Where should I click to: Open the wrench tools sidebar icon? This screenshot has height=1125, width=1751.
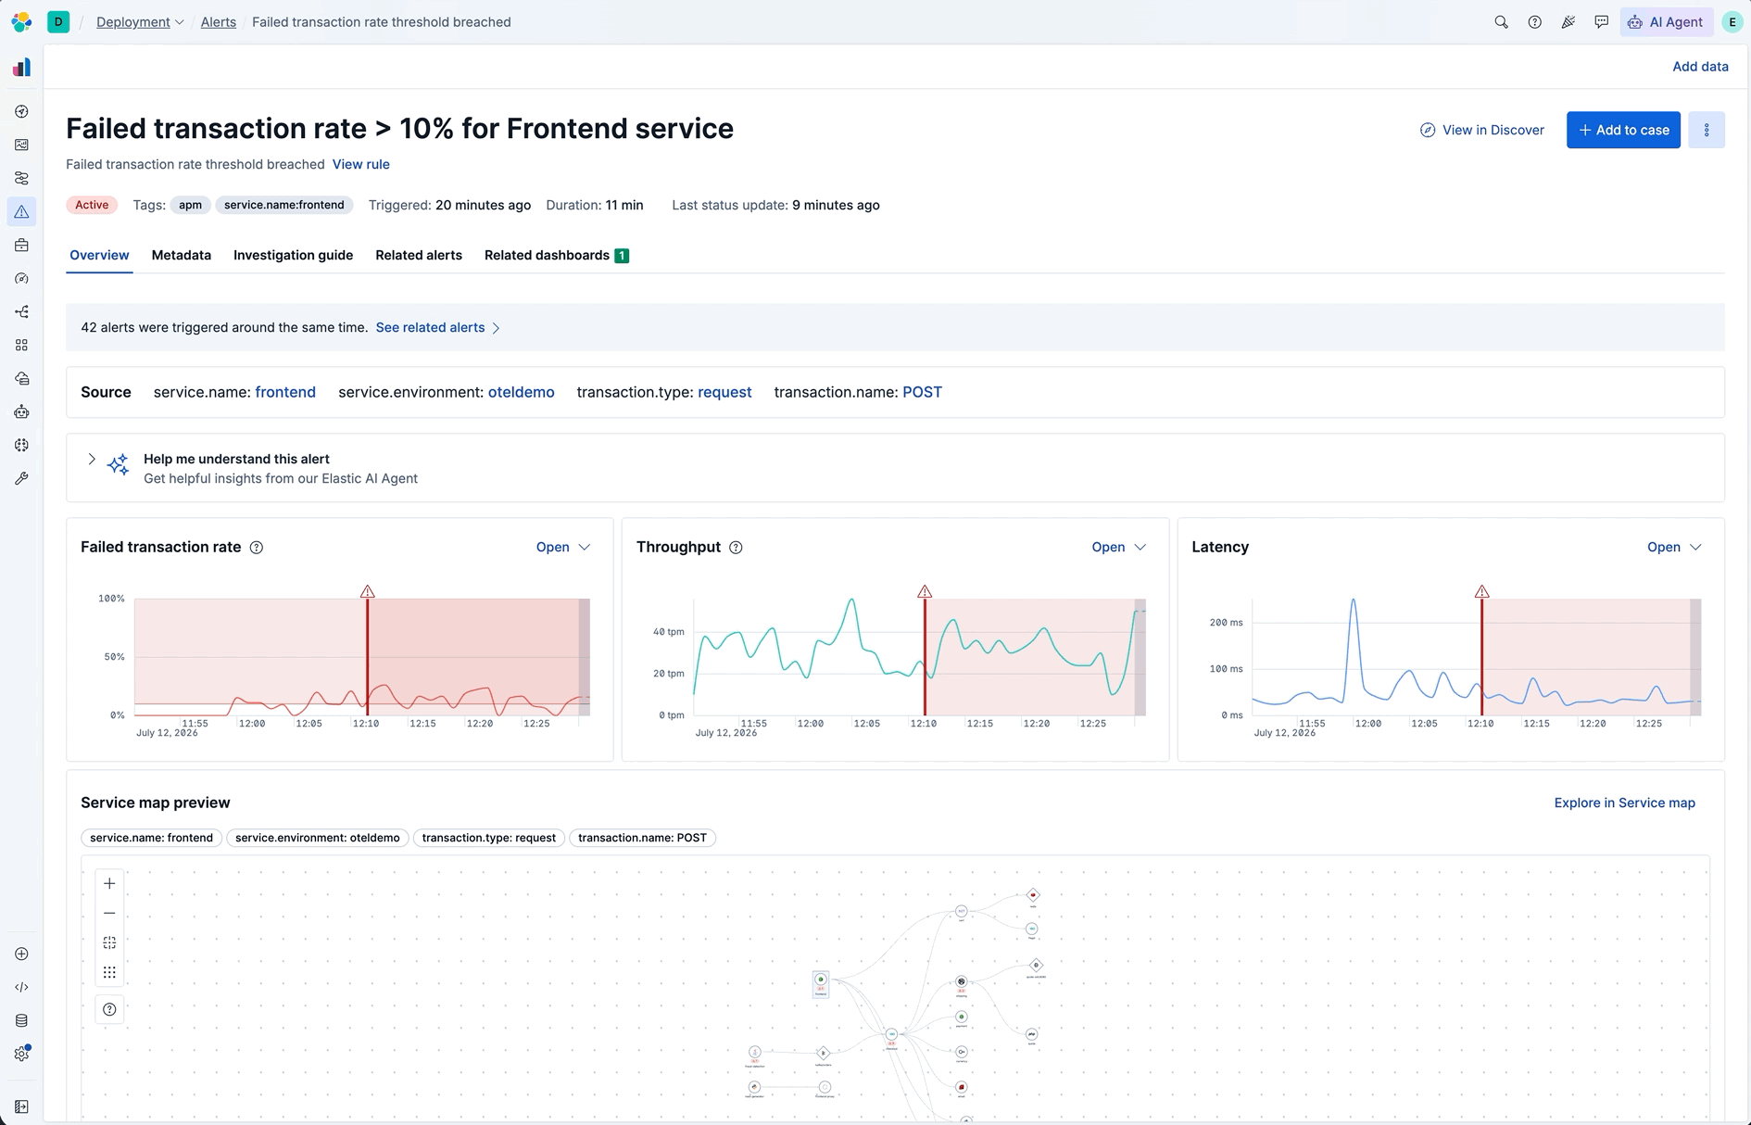[x=21, y=478]
